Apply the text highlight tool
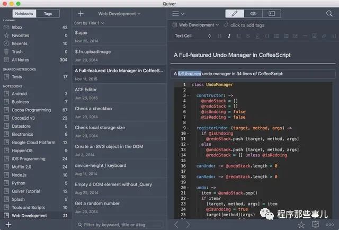This screenshot has height=230, width=339. click(x=257, y=36)
